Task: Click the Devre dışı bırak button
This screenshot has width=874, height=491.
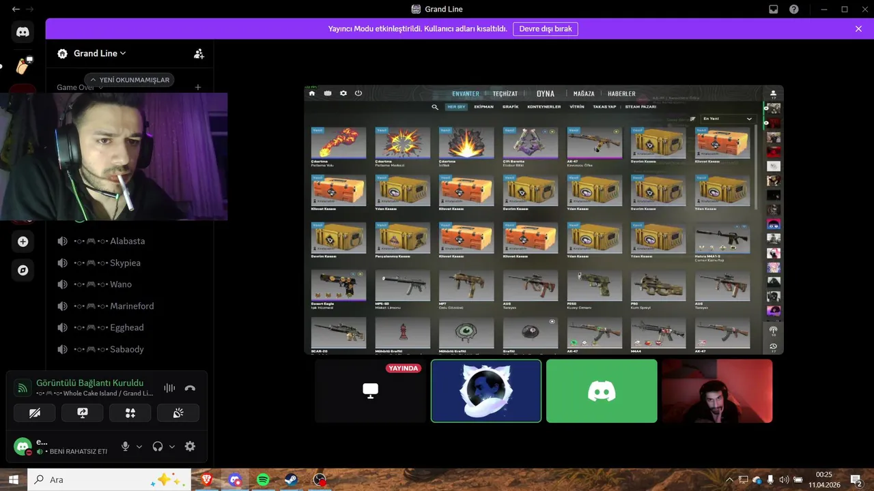Action: click(546, 29)
